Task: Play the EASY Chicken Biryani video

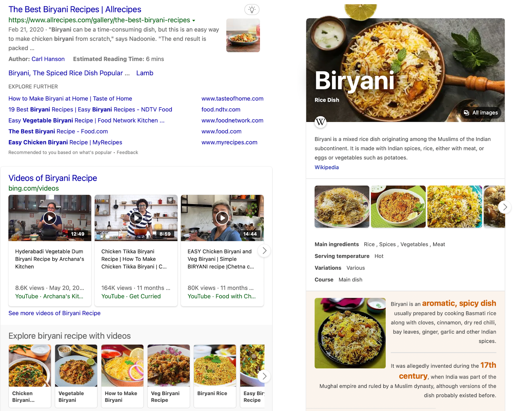Action: coord(222,218)
